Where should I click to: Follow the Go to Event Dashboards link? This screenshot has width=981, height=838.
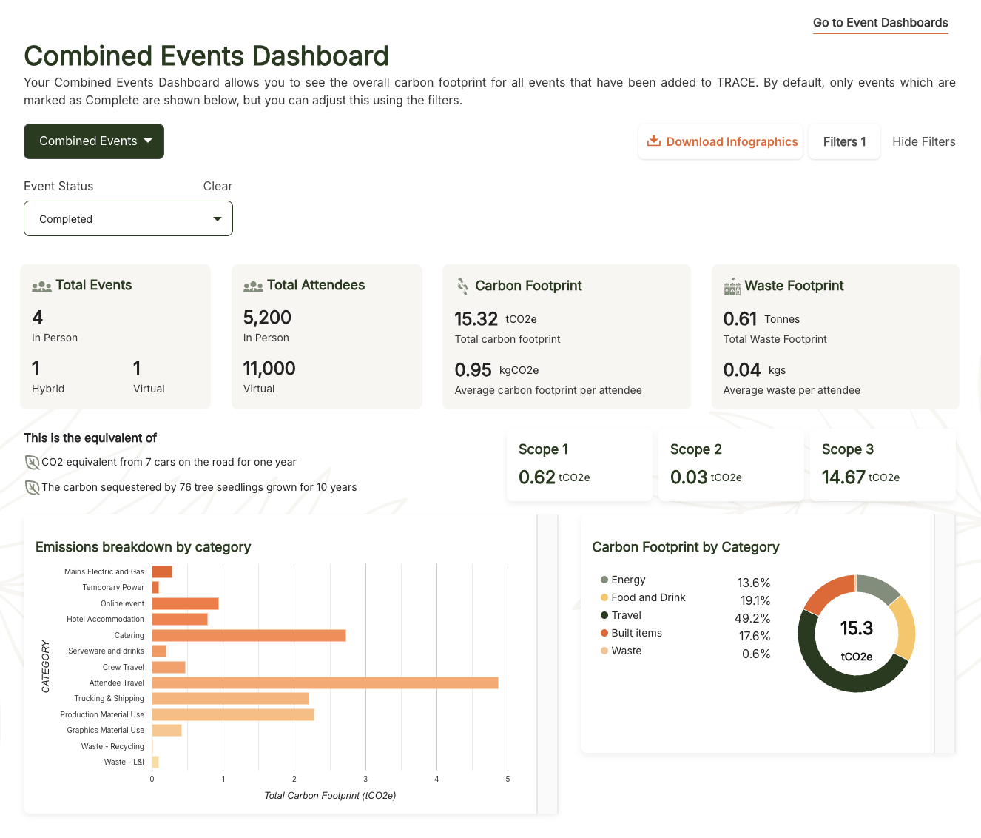pos(880,23)
